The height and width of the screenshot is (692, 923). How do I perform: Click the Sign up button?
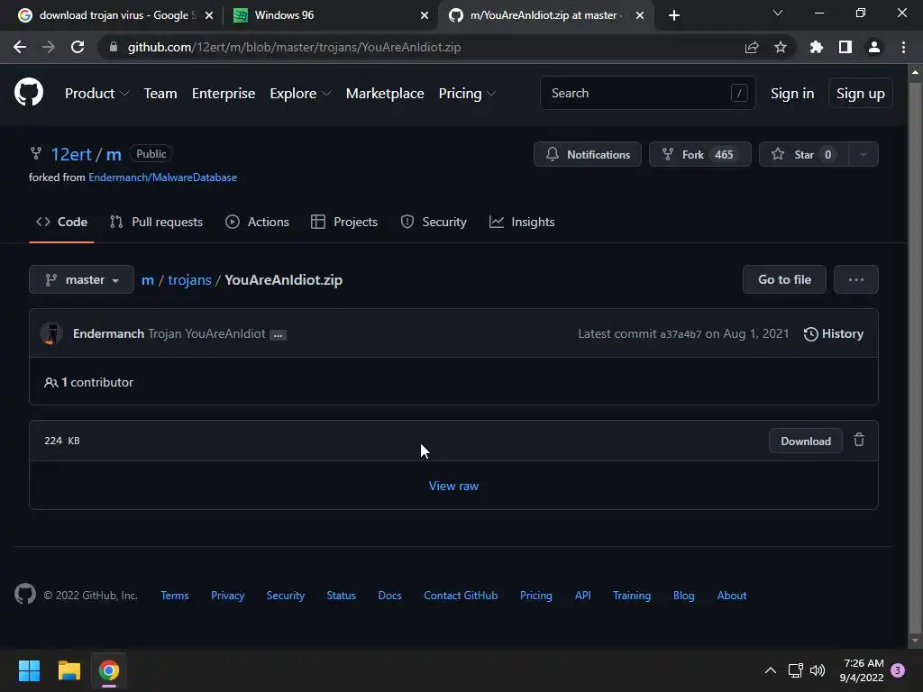pyautogui.click(x=860, y=93)
